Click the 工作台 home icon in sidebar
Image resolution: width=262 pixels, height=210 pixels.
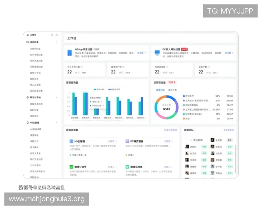click(28, 35)
